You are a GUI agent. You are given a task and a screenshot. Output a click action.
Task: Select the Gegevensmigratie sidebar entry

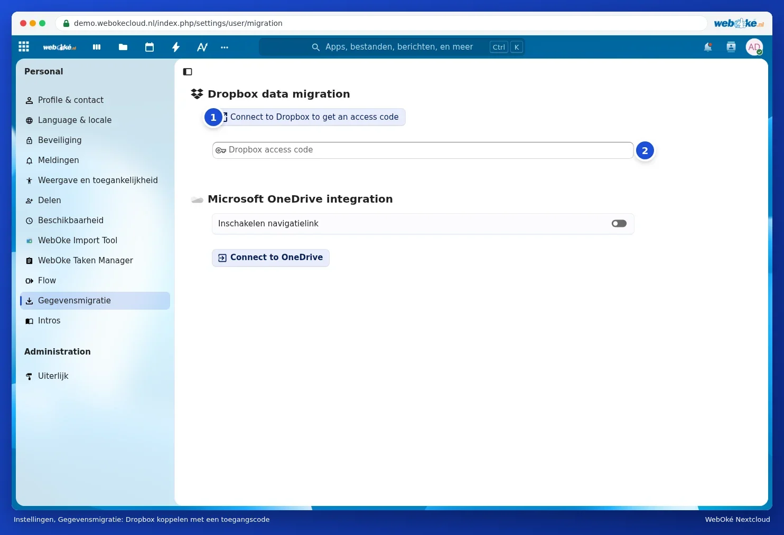coord(95,301)
